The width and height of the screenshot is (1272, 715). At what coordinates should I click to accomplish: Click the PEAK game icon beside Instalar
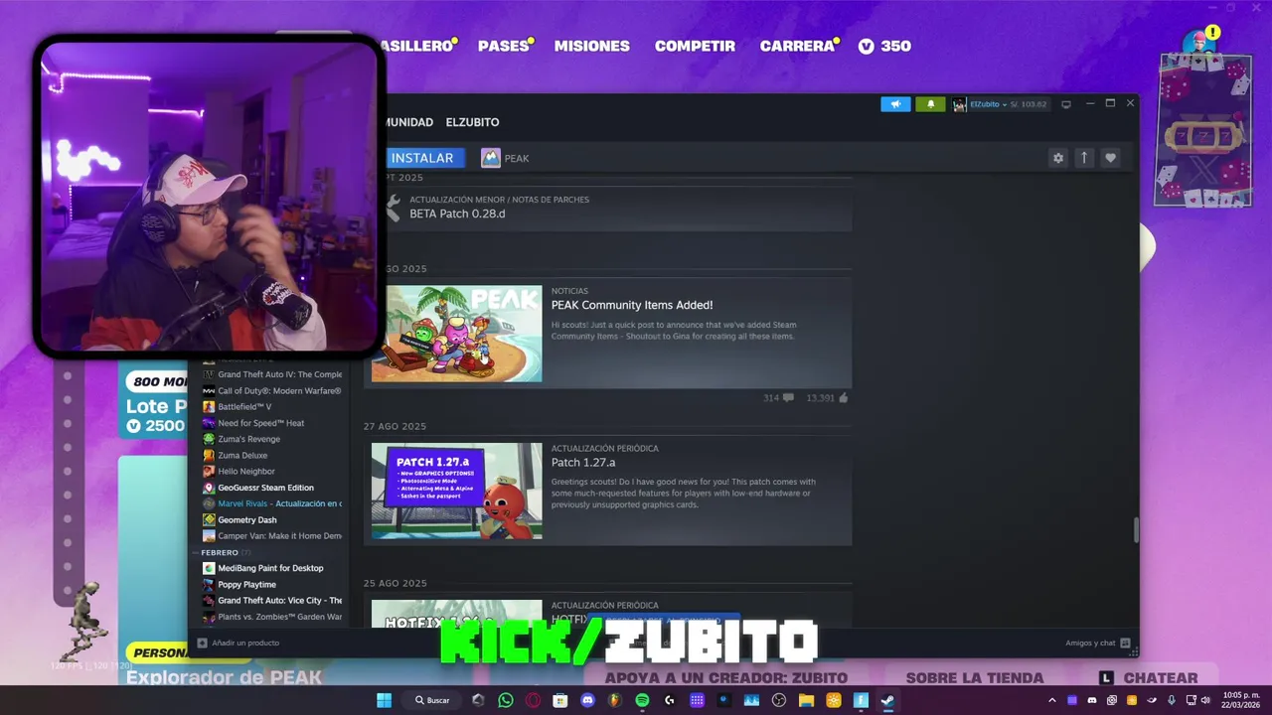491,158
